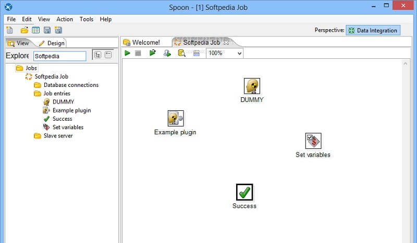Click the Spoon application icon in title bar

[x=8, y=7]
